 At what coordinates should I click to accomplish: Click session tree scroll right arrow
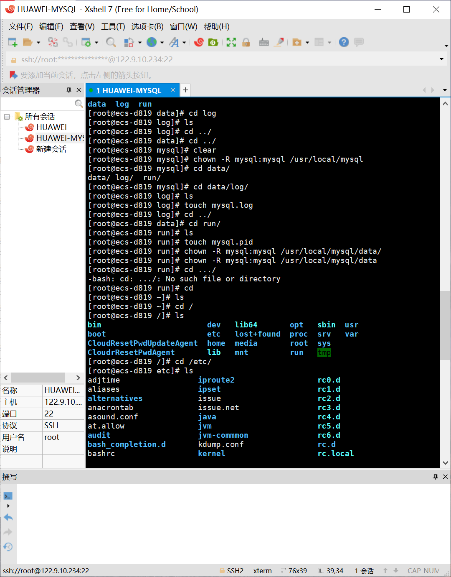click(x=78, y=378)
